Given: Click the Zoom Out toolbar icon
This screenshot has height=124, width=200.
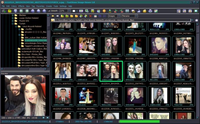Looking at the screenshot, I should [x=38, y=11].
